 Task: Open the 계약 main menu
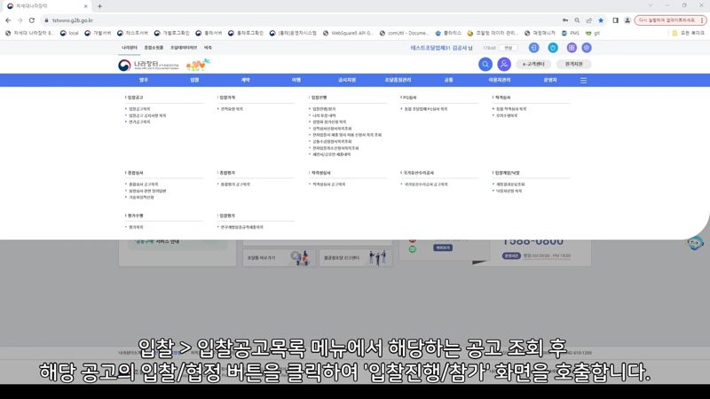tap(246, 80)
